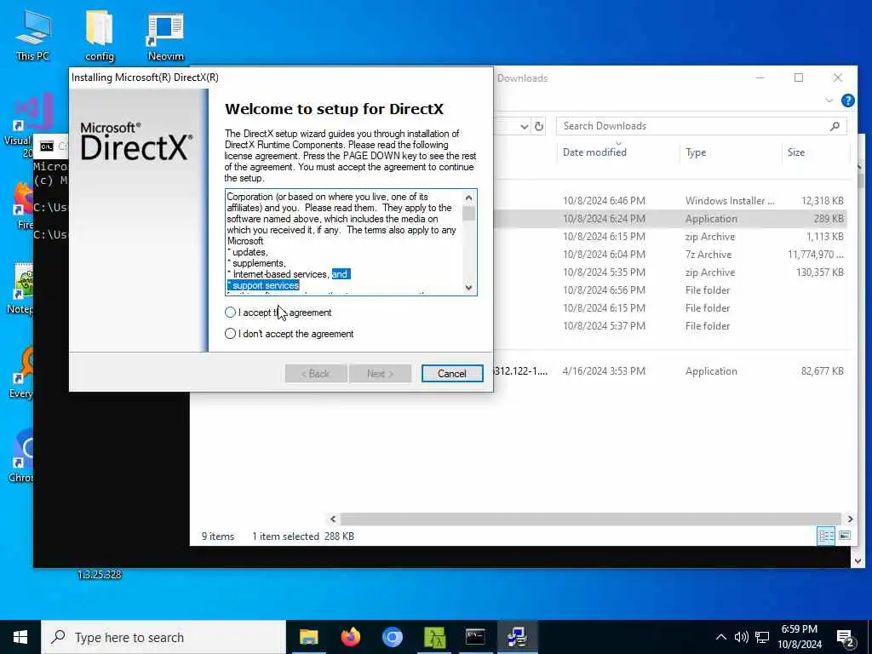
Task: Open the volume control tray icon
Action: coord(742,637)
